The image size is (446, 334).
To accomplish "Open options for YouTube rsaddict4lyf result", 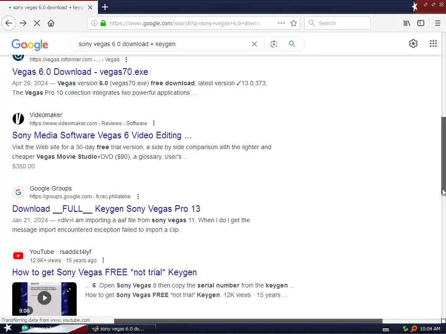I will [x=103, y=260].
